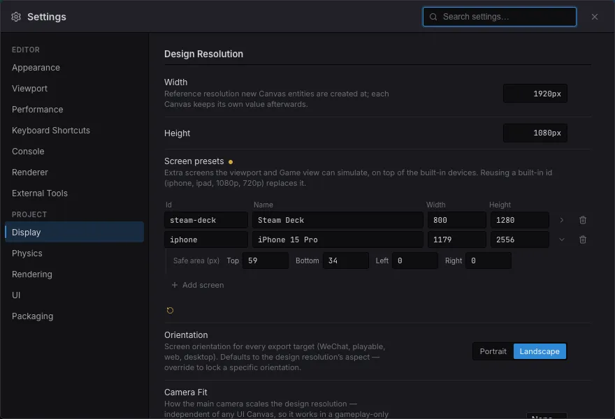Select Landscape orientation
Image resolution: width=615 pixels, height=419 pixels.
(540, 351)
